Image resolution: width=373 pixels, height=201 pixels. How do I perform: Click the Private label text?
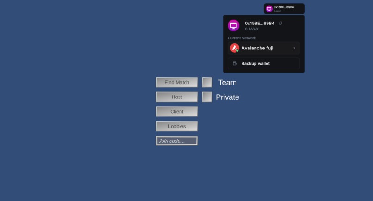(x=227, y=97)
